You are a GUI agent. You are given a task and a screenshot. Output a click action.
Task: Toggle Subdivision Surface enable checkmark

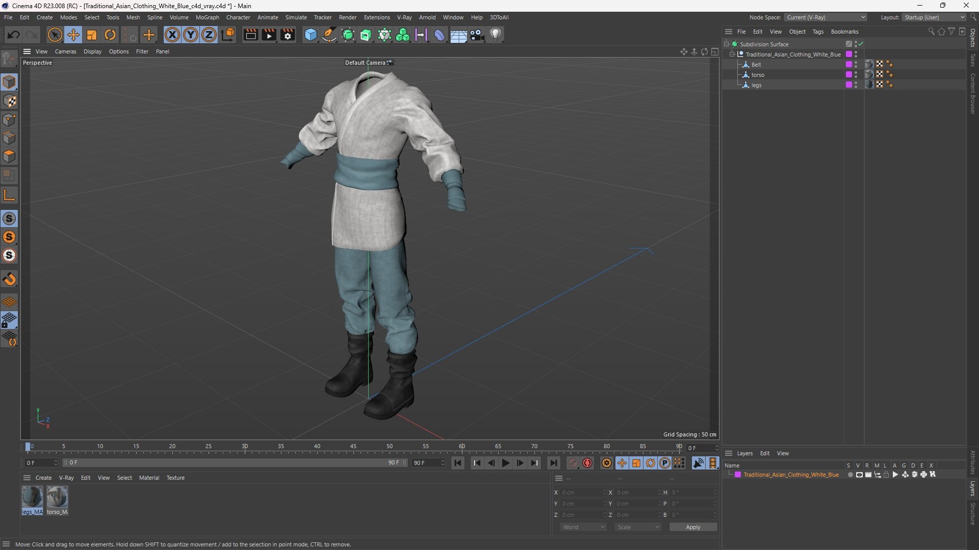click(861, 44)
